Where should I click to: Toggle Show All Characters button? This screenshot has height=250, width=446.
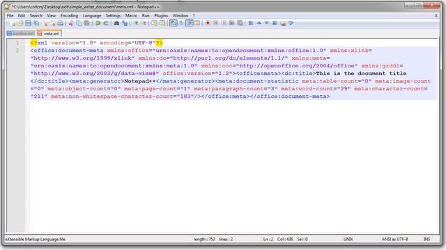point(181,24)
